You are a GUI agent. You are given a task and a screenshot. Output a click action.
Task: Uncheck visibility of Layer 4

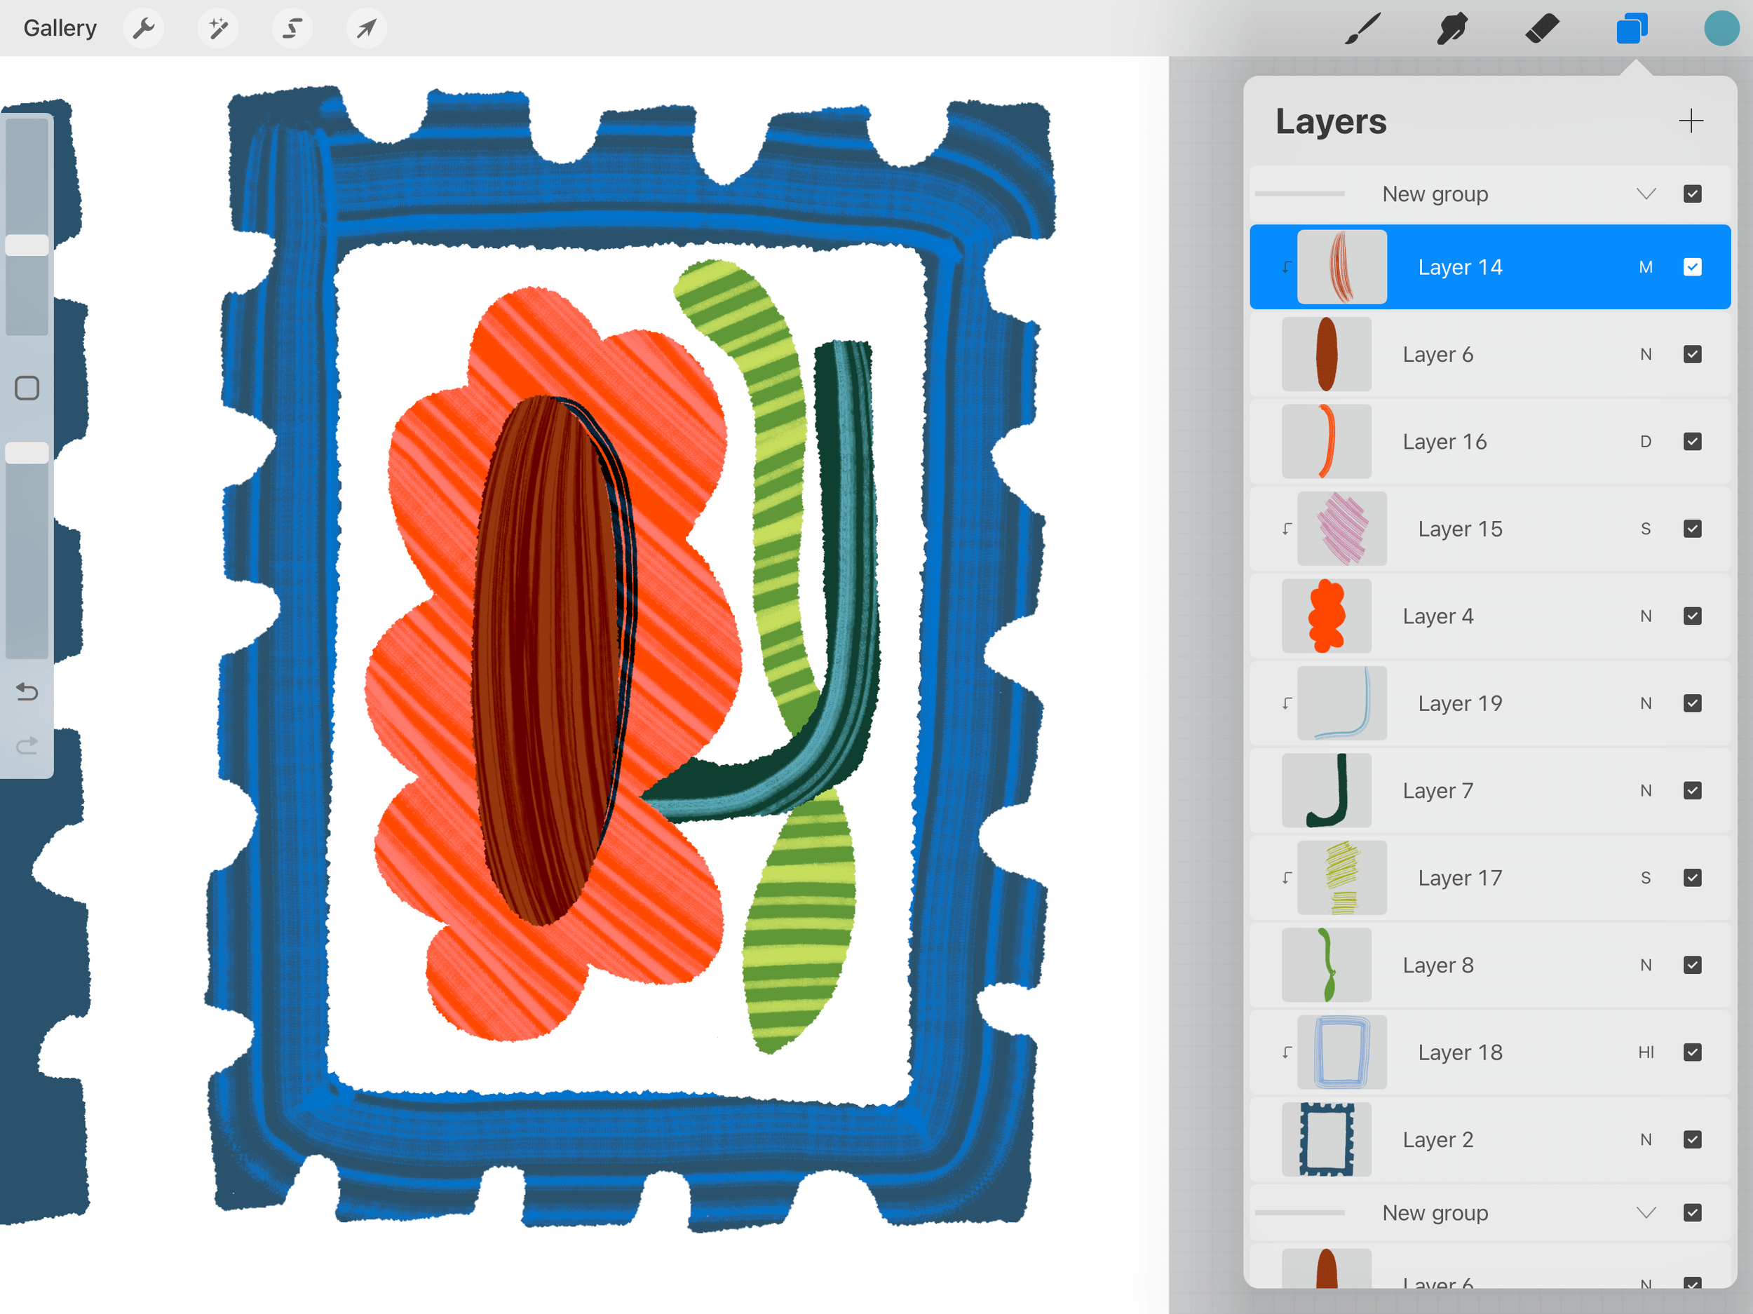tap(1692, 616)
